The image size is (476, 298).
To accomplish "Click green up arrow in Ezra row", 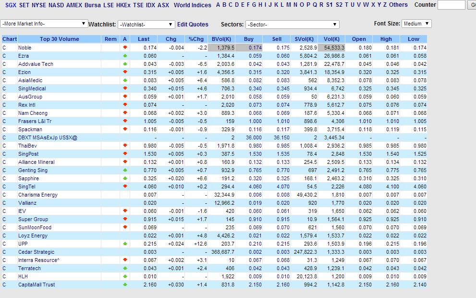I will (125, 56).
